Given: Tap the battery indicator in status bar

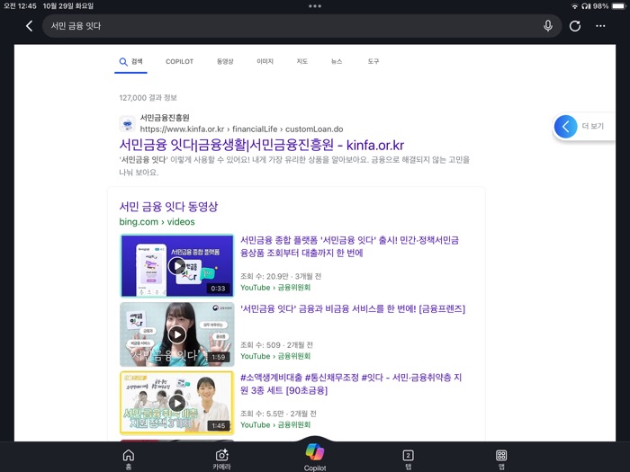Looking at the screenshot, I should coord(618,6).
